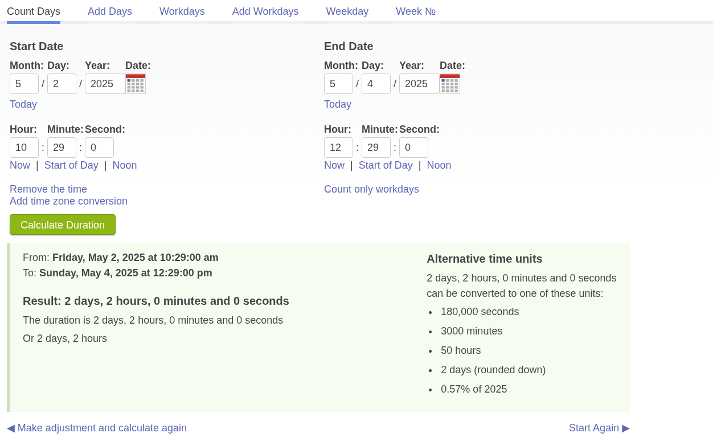Focus the start Minute field
The image size is (713, 445).
click(62, 148)
